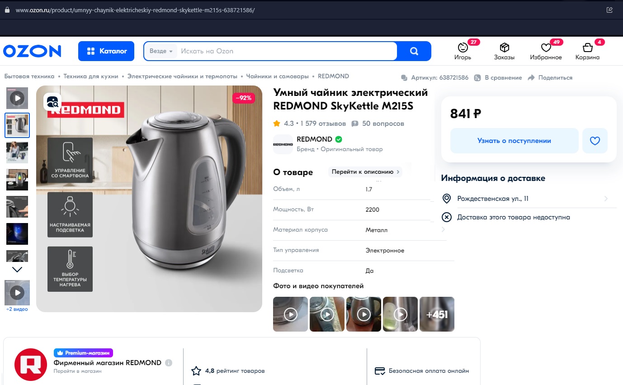
Task: Click the address bar edit icon
Action: coord(609,10)
